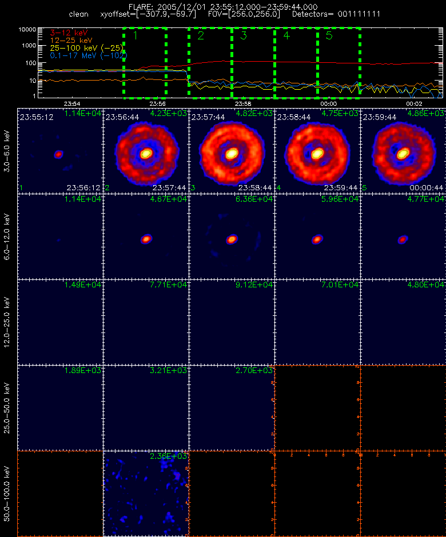Open the 6.0-12.0 keV image labeled 4.67E+04

click(x=146, y=237)
